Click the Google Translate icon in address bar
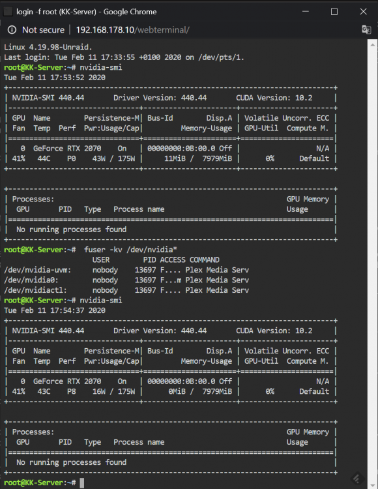This screenshot has height=489, width=378. 366,29
